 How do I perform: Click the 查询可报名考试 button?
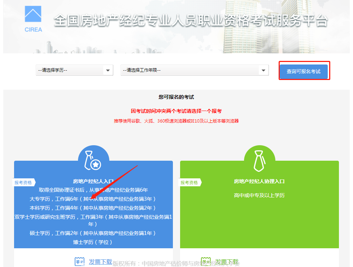tap(304, 71)
